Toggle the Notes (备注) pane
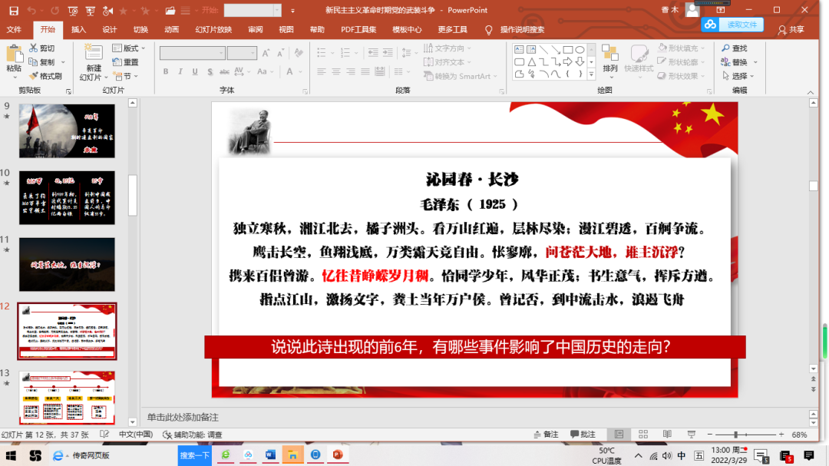 [547, 435]
